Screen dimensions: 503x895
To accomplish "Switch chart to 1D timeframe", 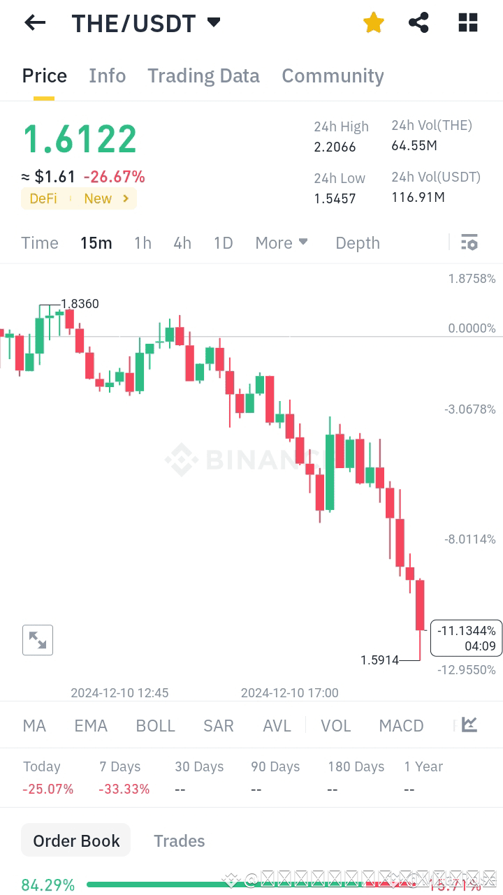I will pos(223,242).
